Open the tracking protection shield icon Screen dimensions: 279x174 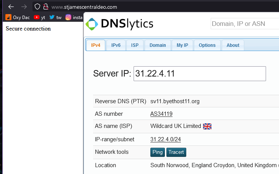(37, 7)
